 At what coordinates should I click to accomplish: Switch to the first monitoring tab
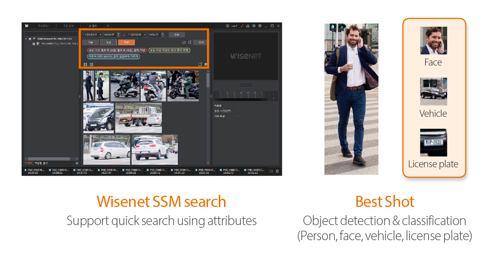[x=44, y=26]
